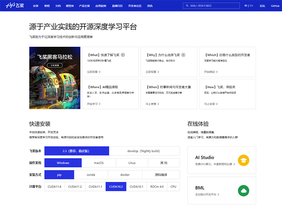Open the hackathon banner image

(55, 88)
